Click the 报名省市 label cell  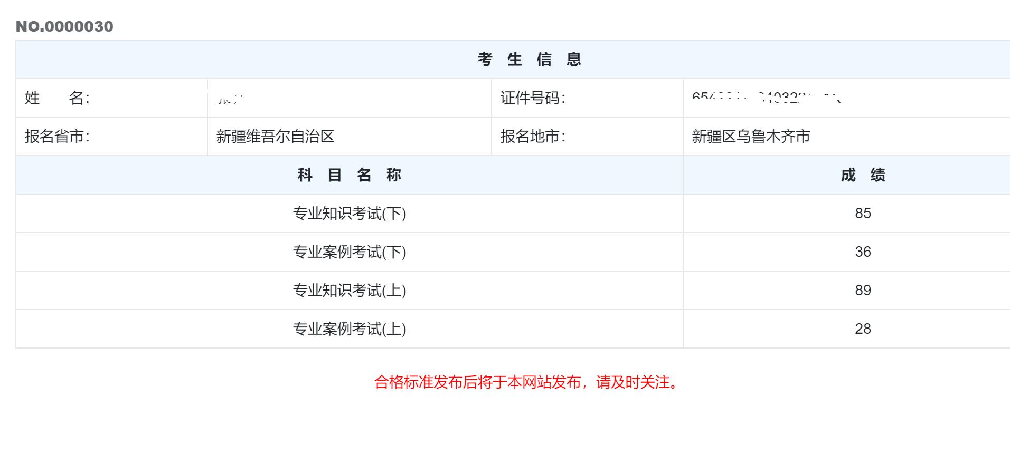tap(112, 137)
